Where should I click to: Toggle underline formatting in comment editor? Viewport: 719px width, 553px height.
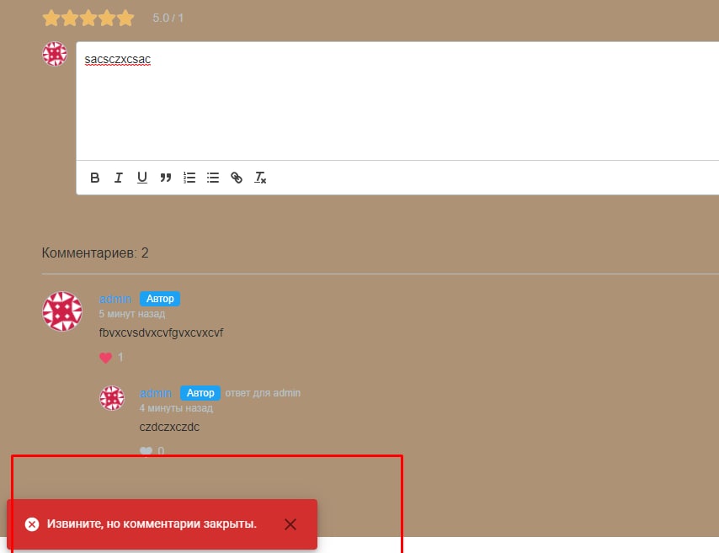pos(142,178)
